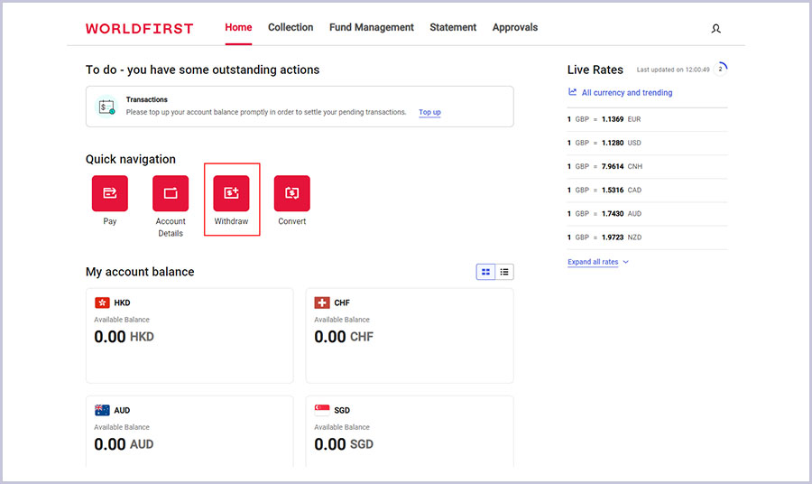The width and height of the screenshot is (812, 484).
Task: Open the Convert currency icon
Action: [291, 193]
